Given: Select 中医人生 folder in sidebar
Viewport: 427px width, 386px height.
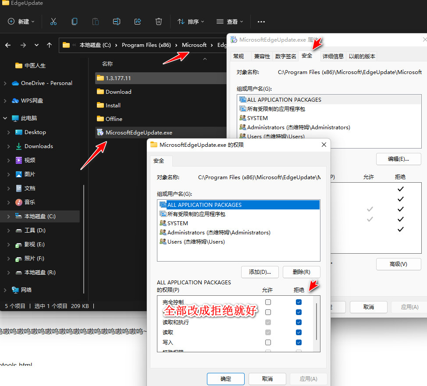Looking at the screenshot, I should coord(31,66).
